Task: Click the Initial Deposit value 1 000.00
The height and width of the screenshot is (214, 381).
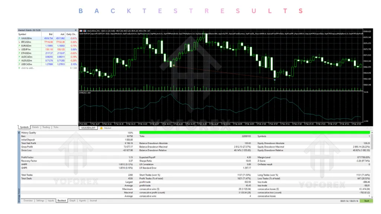Action: coord(129,140)
